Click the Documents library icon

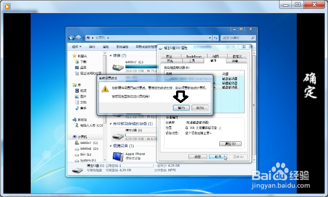coord(77,102)
